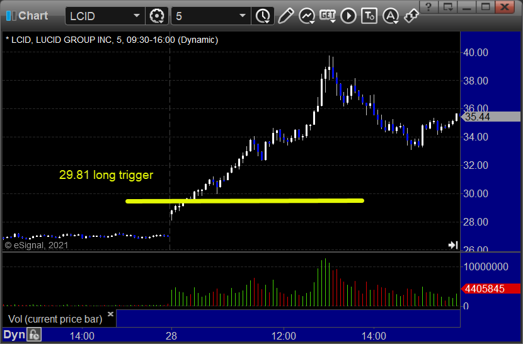Expand the interval dropdown arrow
This screenshot has height=344, width=523.
tap(243, 16)
